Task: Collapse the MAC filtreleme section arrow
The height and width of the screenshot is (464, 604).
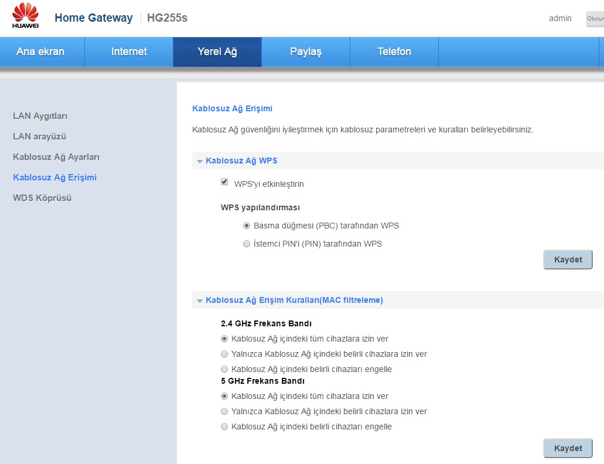Action: coord(200,301)
